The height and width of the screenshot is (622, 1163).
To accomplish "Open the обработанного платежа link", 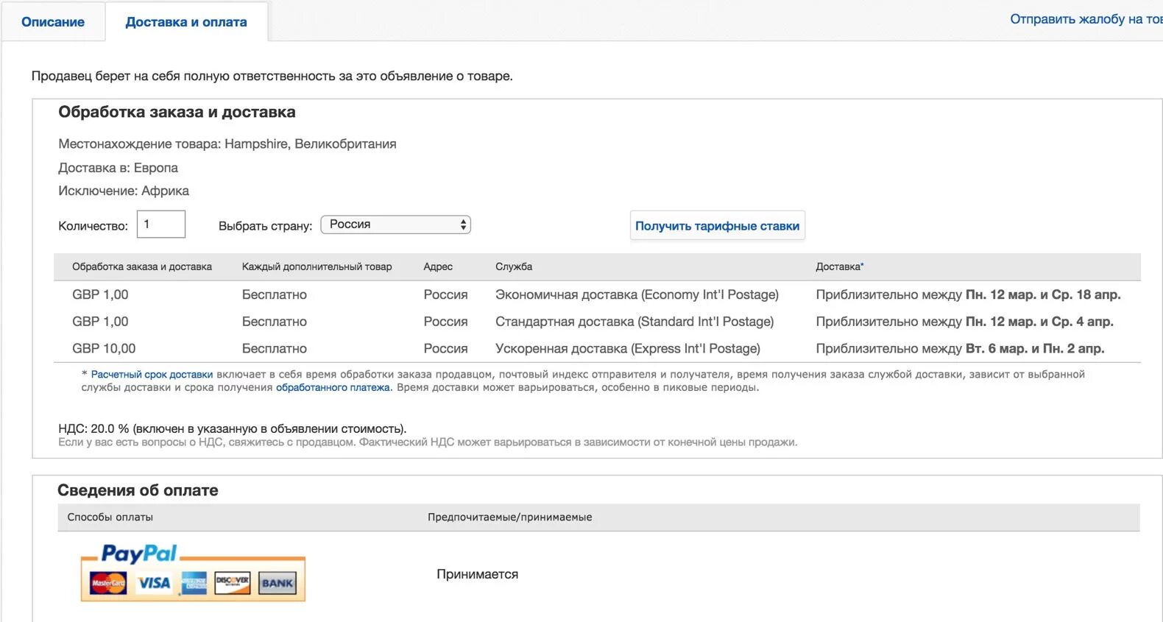I will 333,388.
